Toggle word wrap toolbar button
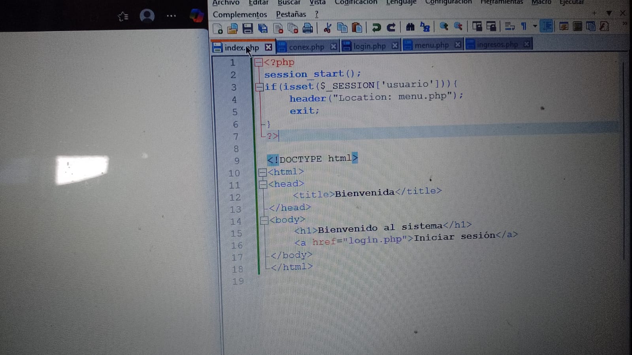This screenshot has width=632, height=355. [509, 26]
